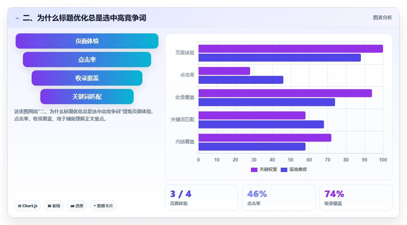Click the section title 二、为什么标题优化总是选中高竞争词

coord(84,18)
